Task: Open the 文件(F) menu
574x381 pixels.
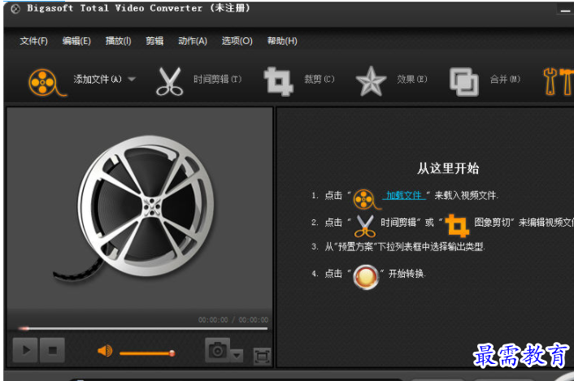Action: click(33, 41)
